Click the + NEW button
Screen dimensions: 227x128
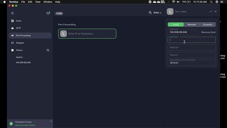(x=59, y=14)
